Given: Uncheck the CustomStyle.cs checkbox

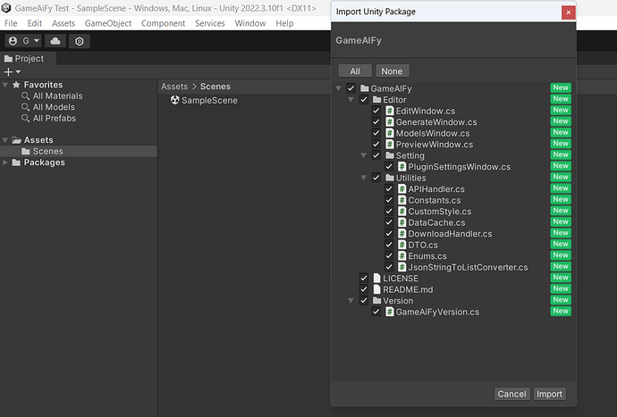Looking at the screenshot, I should [389, 211].
